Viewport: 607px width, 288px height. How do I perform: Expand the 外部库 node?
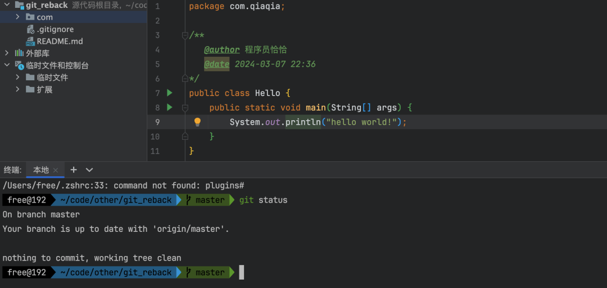(x=7, y=53)
